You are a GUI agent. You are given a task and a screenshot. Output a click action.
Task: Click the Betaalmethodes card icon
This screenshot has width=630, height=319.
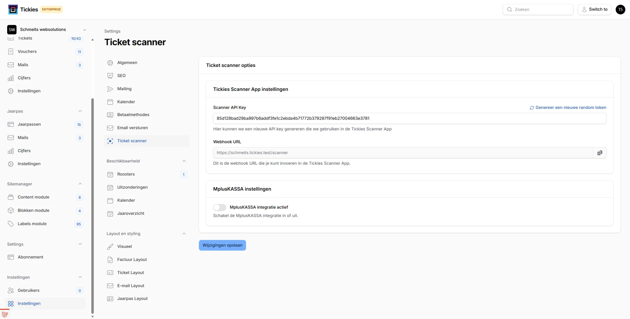pos(110,115)
